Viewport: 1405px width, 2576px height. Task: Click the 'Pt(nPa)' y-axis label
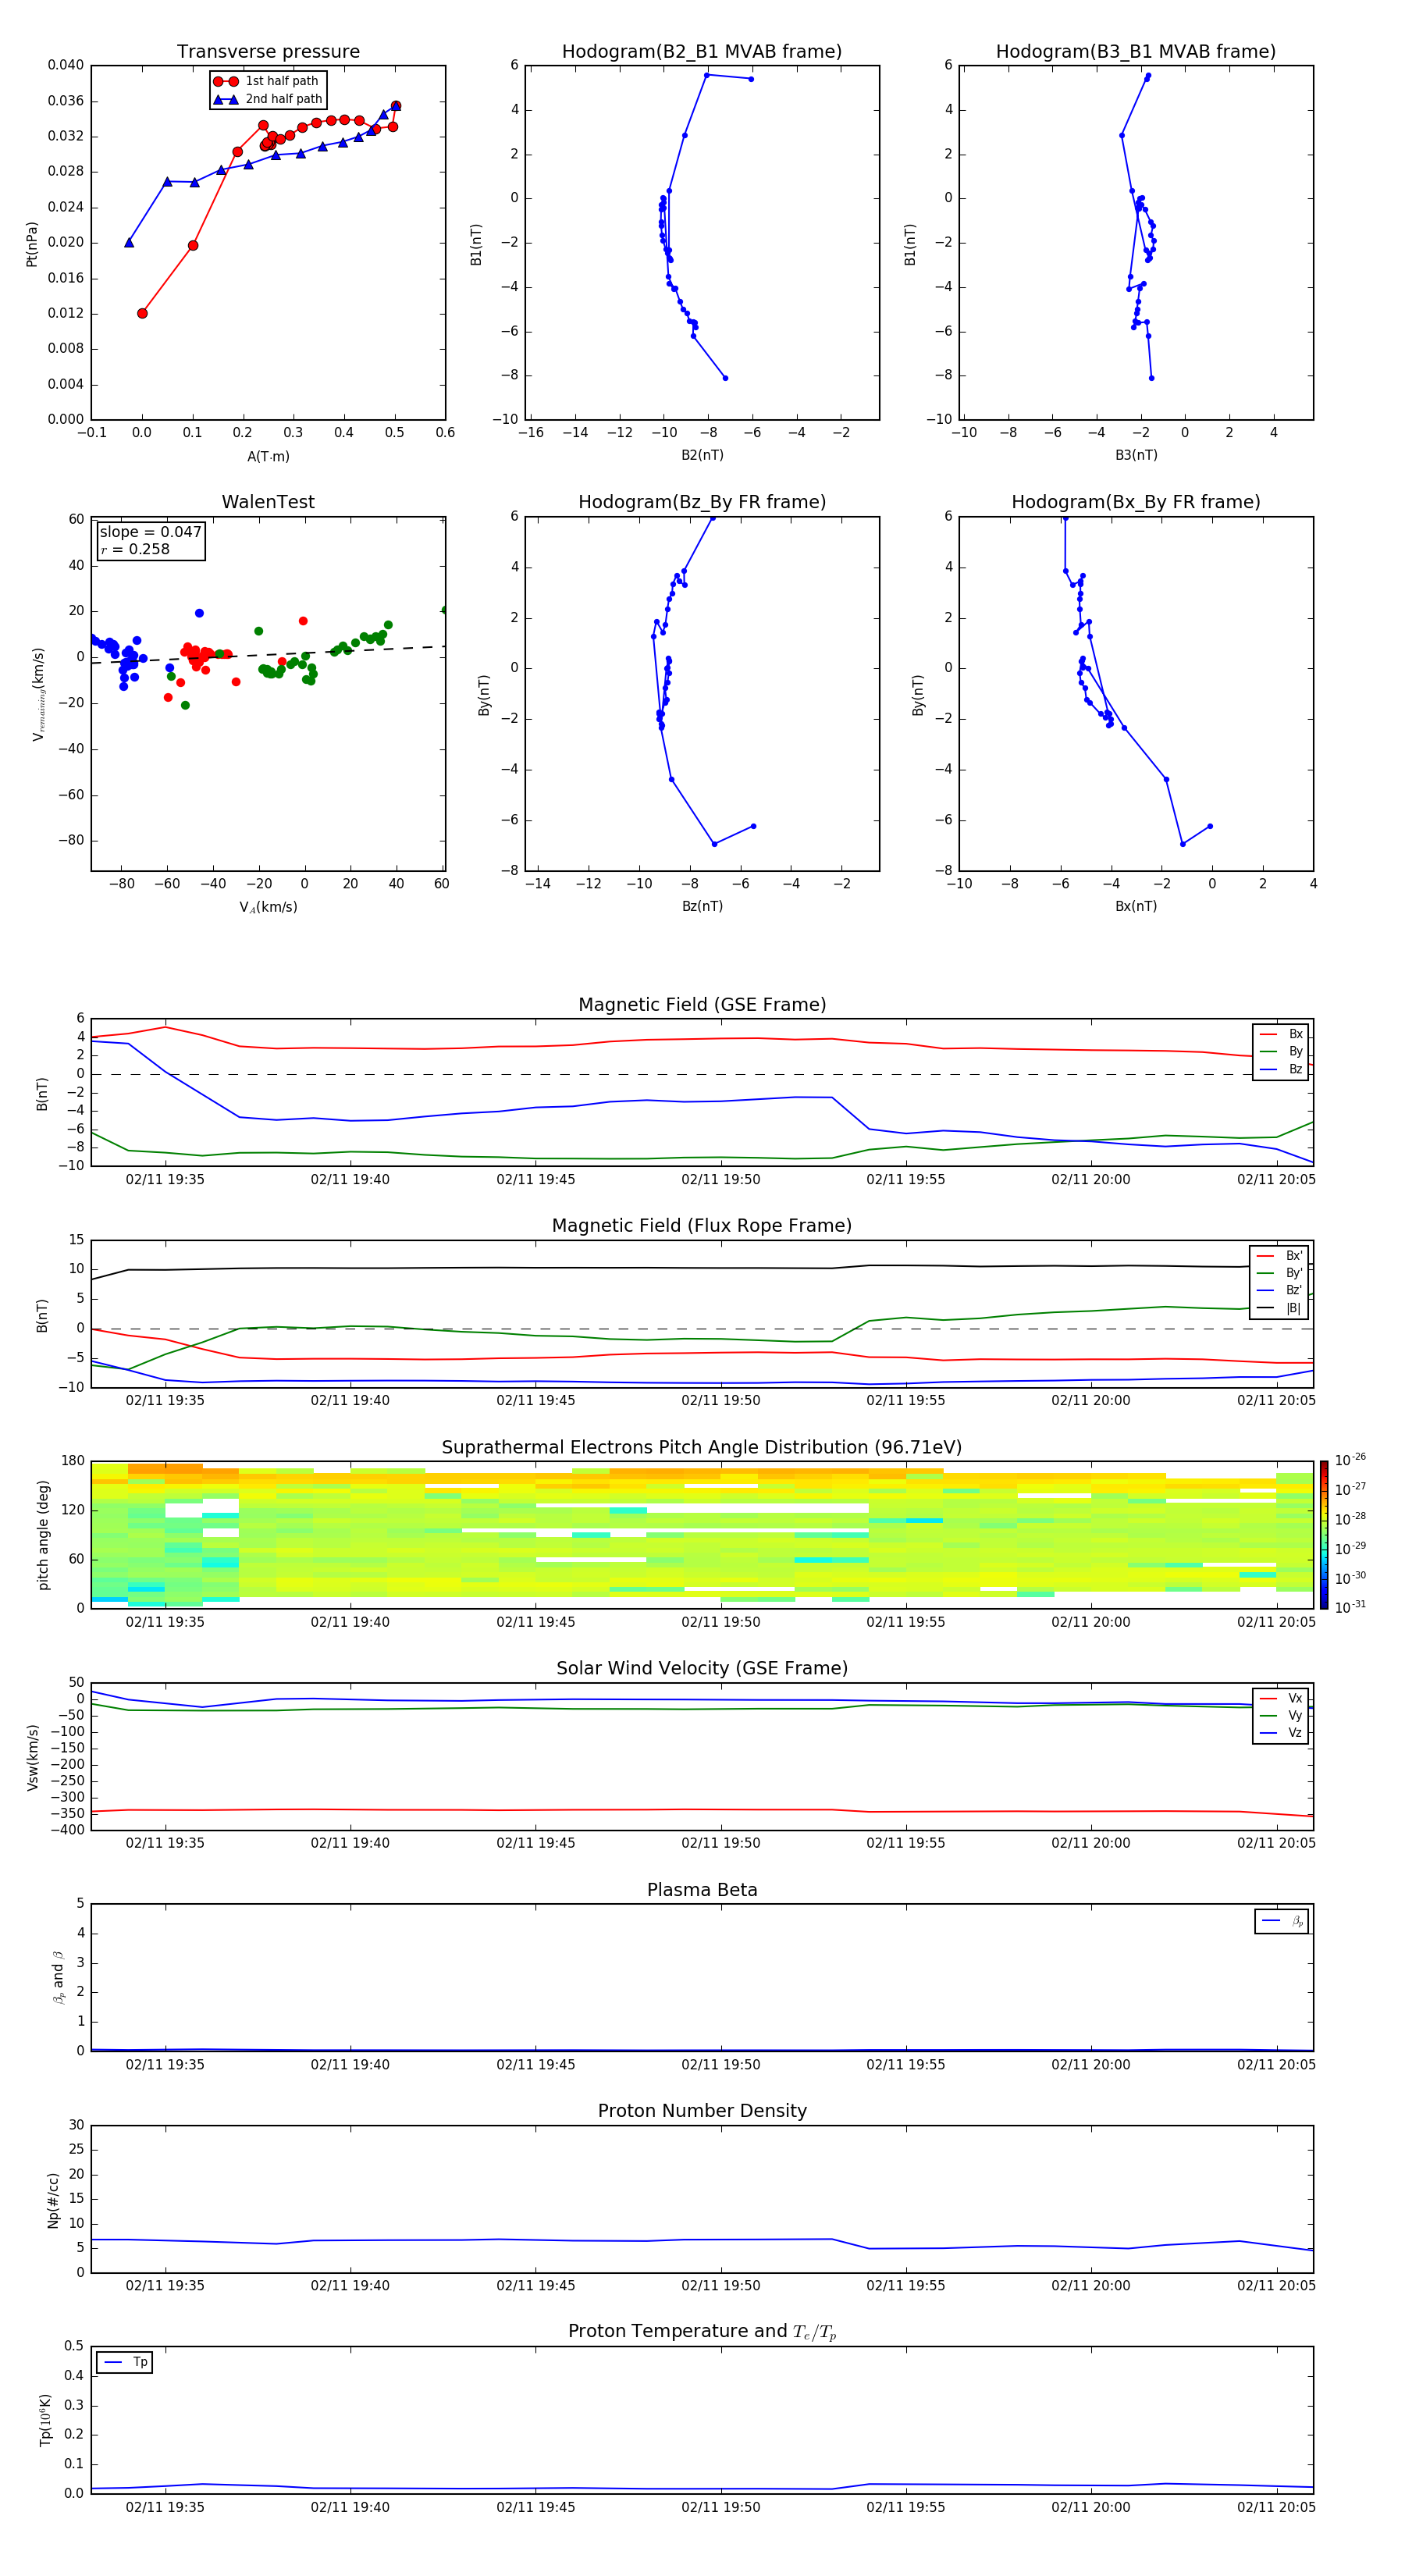coord(32,244)
